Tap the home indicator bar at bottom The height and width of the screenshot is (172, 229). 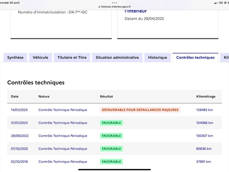[x=114, y=170]
